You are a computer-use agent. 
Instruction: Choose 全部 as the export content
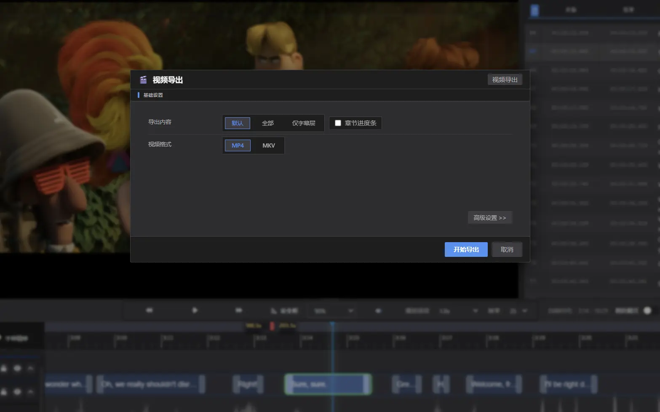click(x=268, y=123)
